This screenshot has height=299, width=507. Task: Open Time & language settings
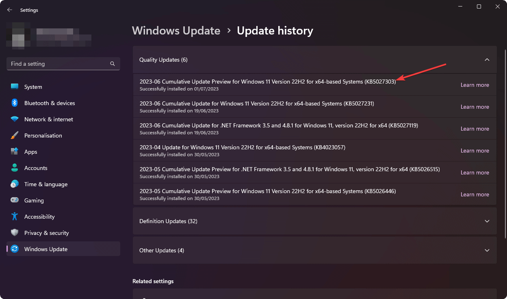coord(45,184)
